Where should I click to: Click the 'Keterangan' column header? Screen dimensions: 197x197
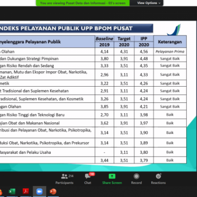pyautogui.click(x=170, y=42)
